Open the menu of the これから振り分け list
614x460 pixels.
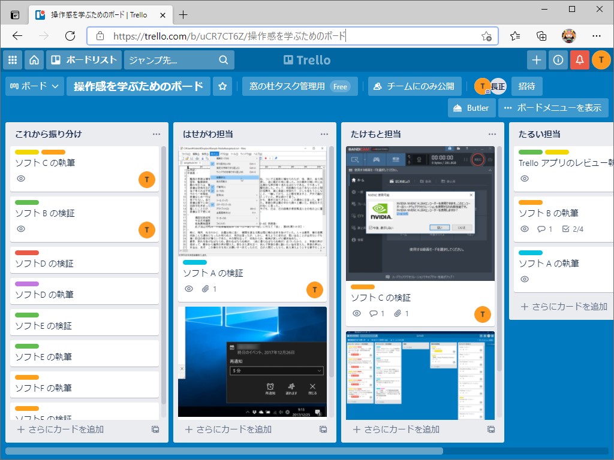pyautogui.click(x=156, y=133)
